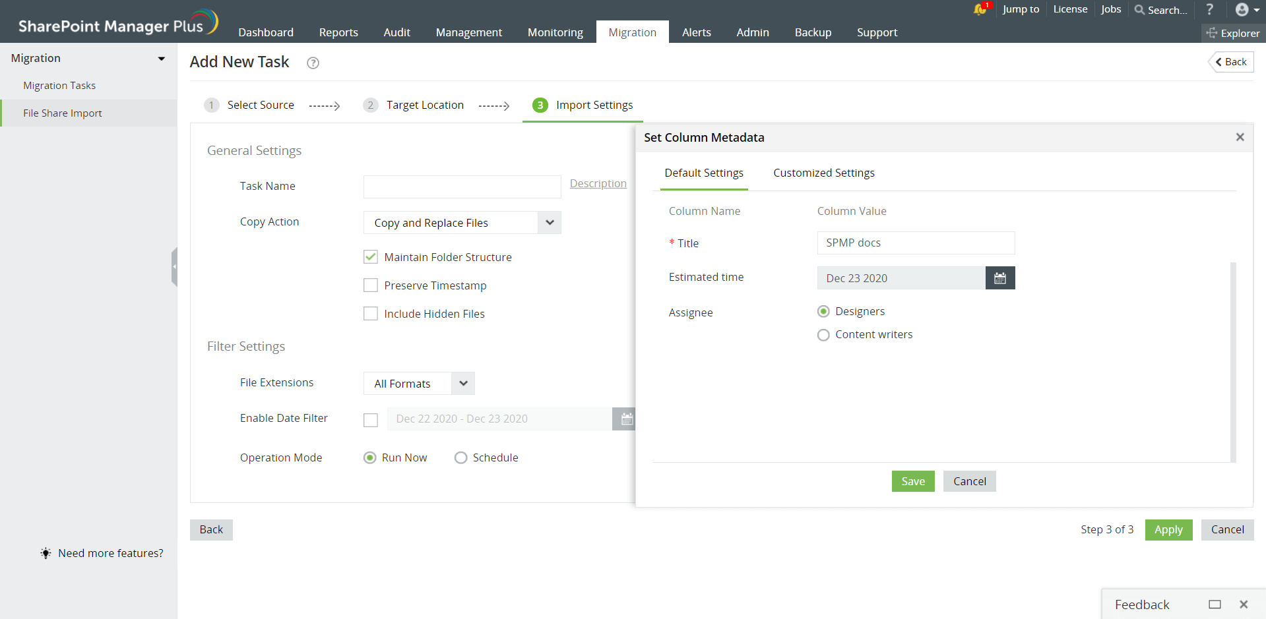Close the Set Column Metadata dialog

pyautogui.click(x=1240, y=137)
